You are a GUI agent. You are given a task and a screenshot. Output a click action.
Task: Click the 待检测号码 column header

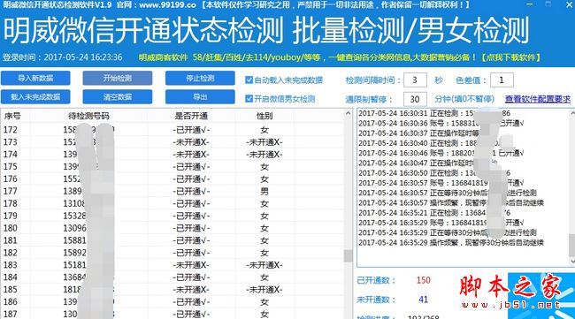click(x=88, y=117)
